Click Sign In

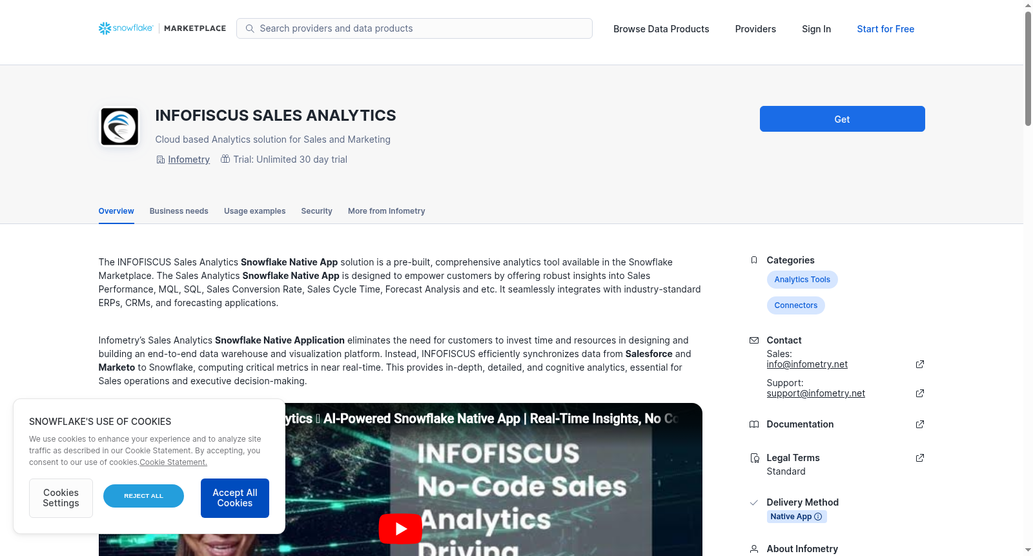coord(816,29)
